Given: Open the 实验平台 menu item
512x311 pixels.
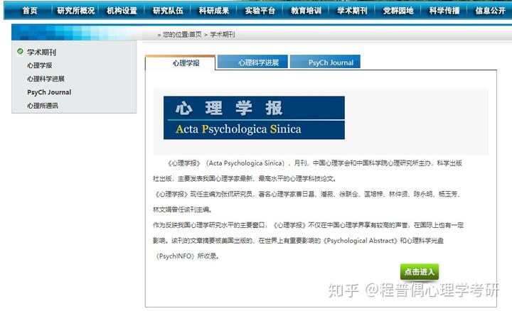Looking at the screenshot, I should 260,11.
